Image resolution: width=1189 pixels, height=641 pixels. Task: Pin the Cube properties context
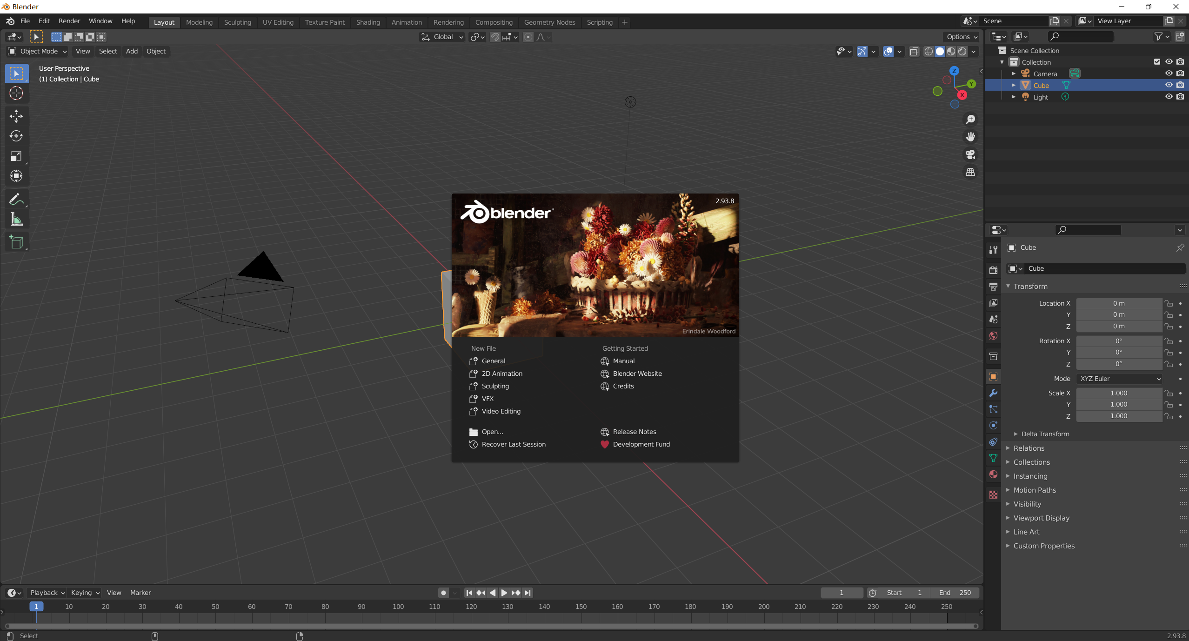1180,247
